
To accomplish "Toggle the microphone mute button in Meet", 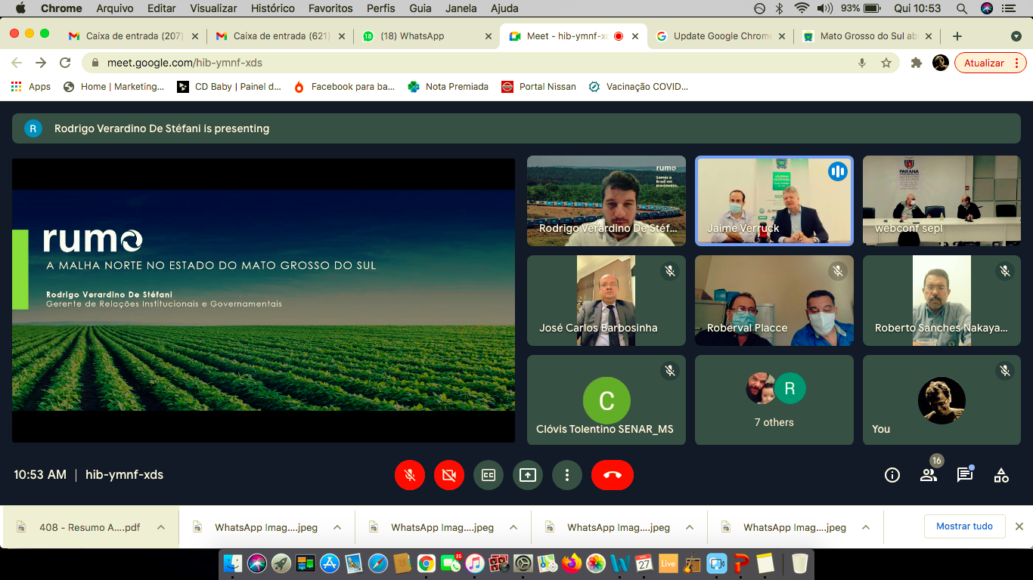I will pos(409,475).
